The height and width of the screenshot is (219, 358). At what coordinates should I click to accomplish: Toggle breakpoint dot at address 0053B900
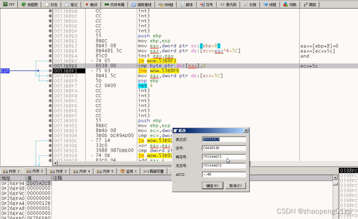[50, 121]
